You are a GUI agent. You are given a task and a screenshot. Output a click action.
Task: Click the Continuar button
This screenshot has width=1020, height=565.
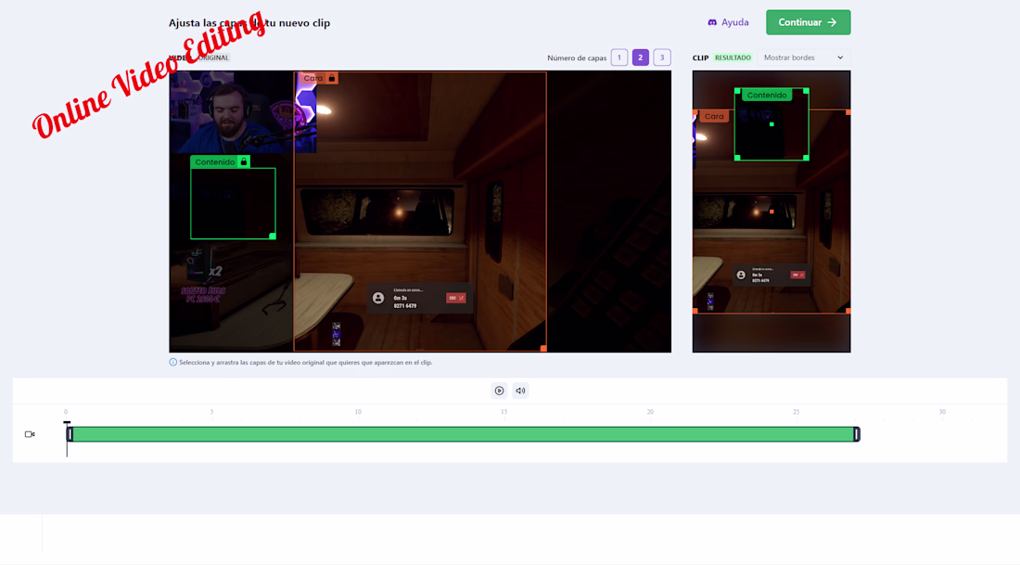(x=808, y=22)
